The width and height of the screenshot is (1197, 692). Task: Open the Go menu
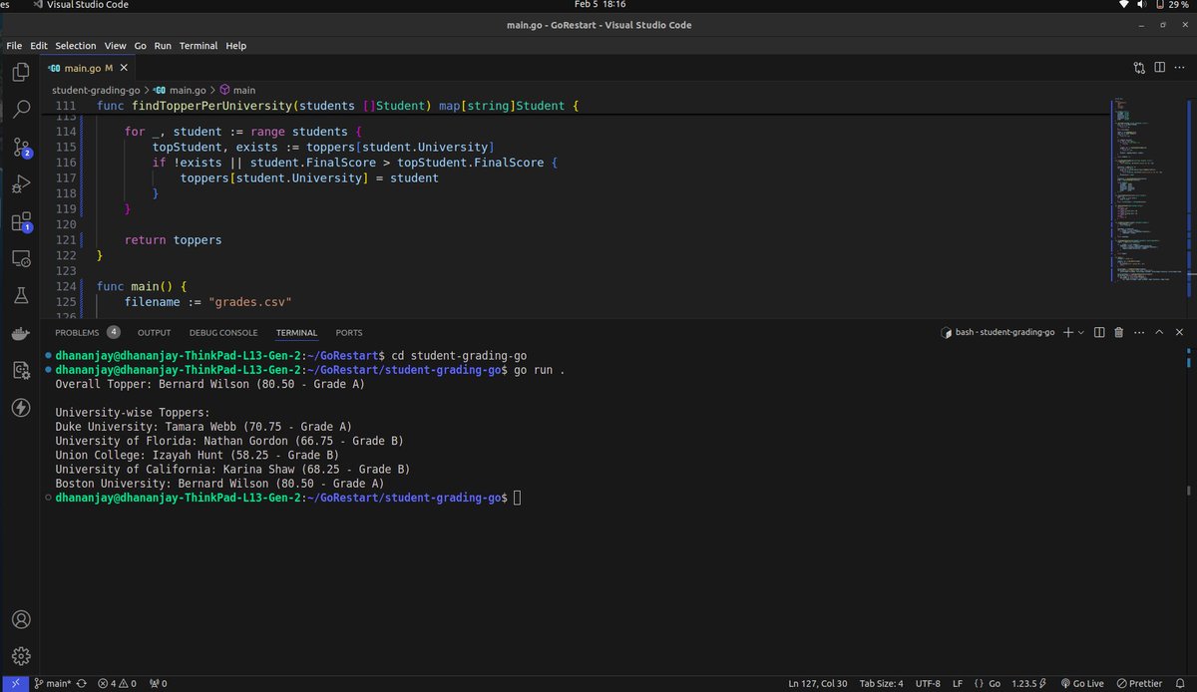141,46
